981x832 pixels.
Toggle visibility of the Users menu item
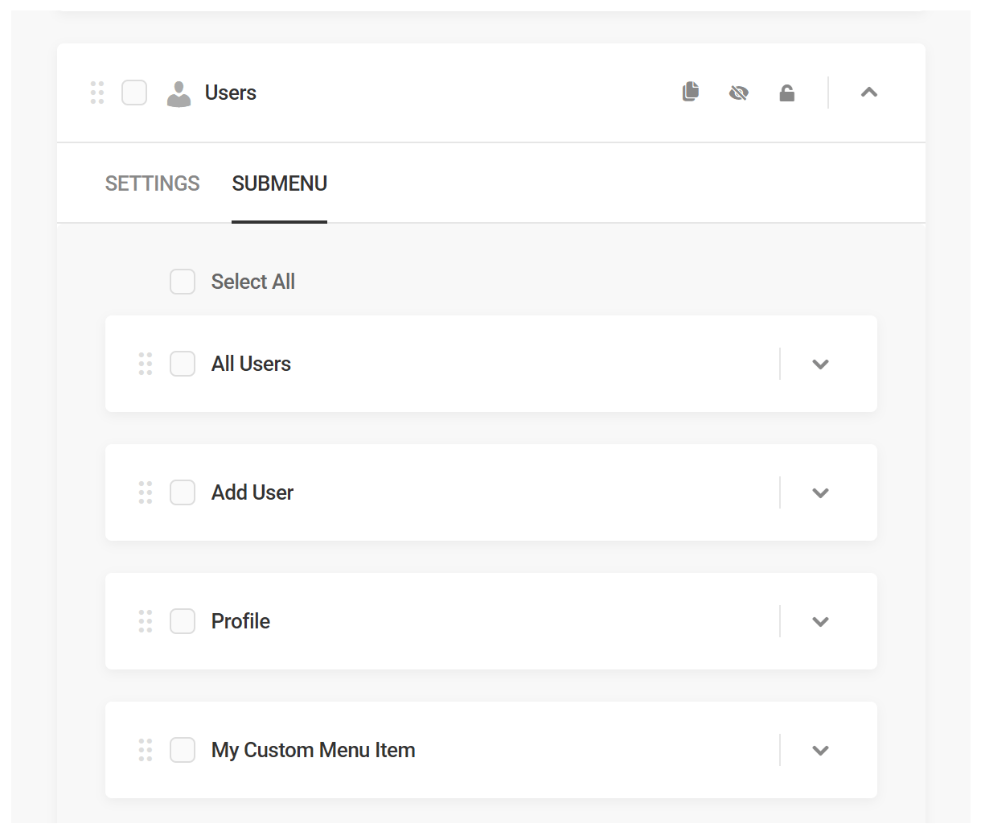pos(738,93)
